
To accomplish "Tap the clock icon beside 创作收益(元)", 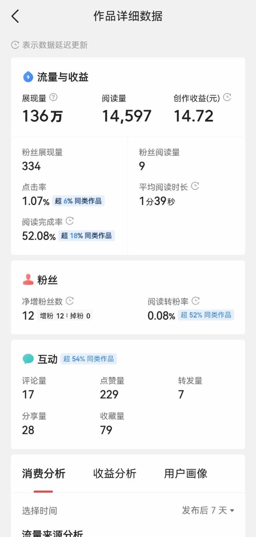I will (x=227, y=97).
